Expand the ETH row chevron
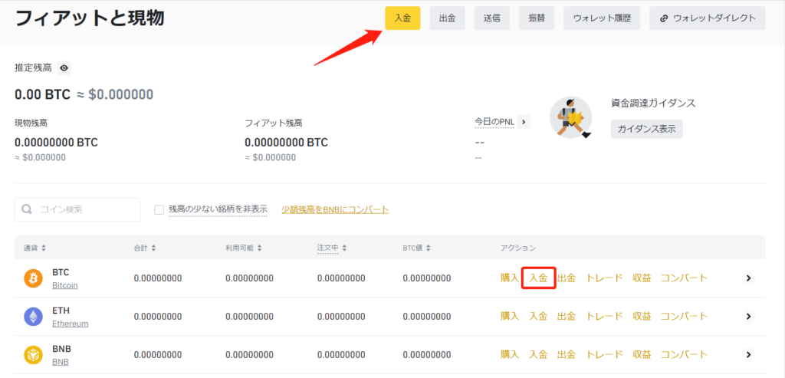The height and width of the screenshot is (378, 785). [748, 317]
